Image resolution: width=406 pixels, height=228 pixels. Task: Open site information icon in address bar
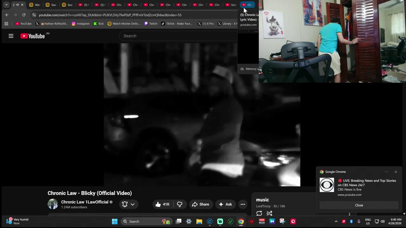click(34, 15)
